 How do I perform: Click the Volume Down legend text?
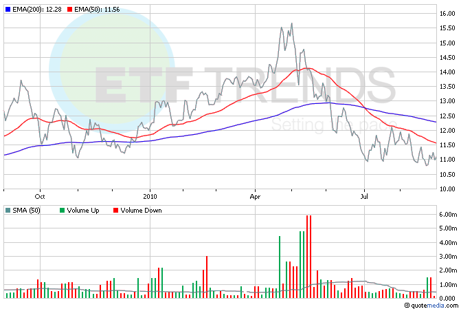pos(141,211)
